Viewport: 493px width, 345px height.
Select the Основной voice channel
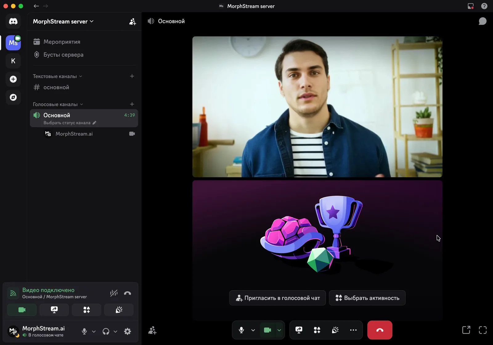click(84, 118)
